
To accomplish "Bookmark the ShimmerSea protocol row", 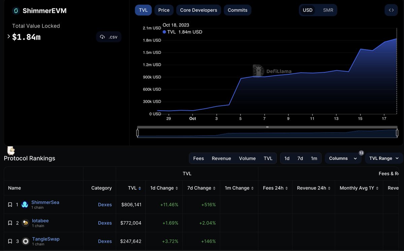I will 10,205.
